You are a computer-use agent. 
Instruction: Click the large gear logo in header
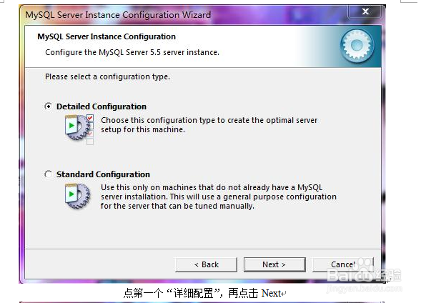click(x=357, y=46)
